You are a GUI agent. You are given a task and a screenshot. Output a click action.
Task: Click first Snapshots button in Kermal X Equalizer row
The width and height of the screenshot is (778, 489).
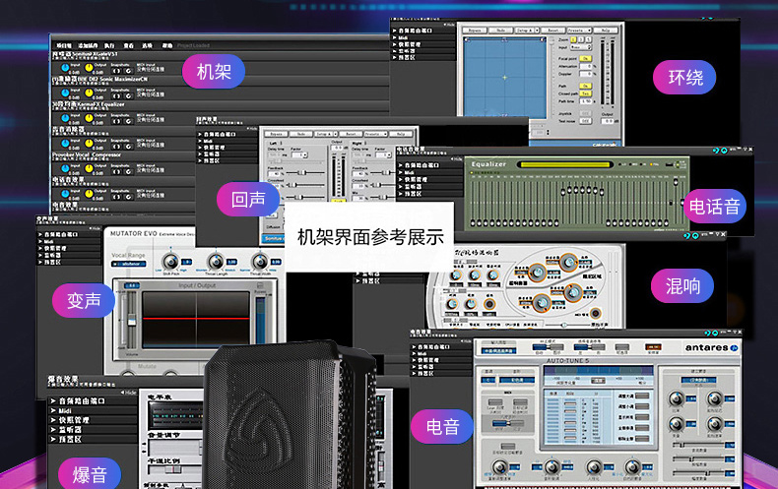[x=116, y=121]
